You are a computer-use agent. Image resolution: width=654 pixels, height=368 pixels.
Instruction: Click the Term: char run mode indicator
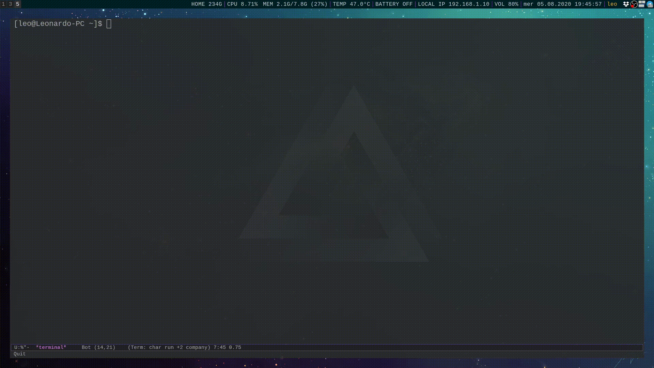[151, 348]
